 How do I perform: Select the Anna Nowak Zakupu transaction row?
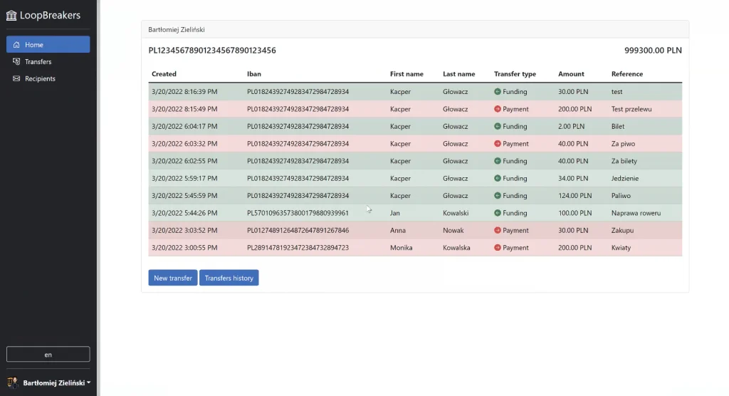pyautogui.click(x=415, y=230)
